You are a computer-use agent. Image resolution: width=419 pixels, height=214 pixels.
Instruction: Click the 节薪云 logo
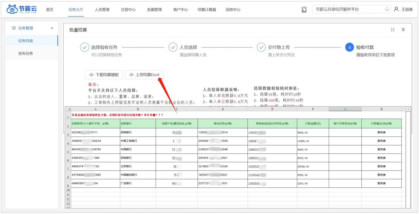(x=22, y=9)
